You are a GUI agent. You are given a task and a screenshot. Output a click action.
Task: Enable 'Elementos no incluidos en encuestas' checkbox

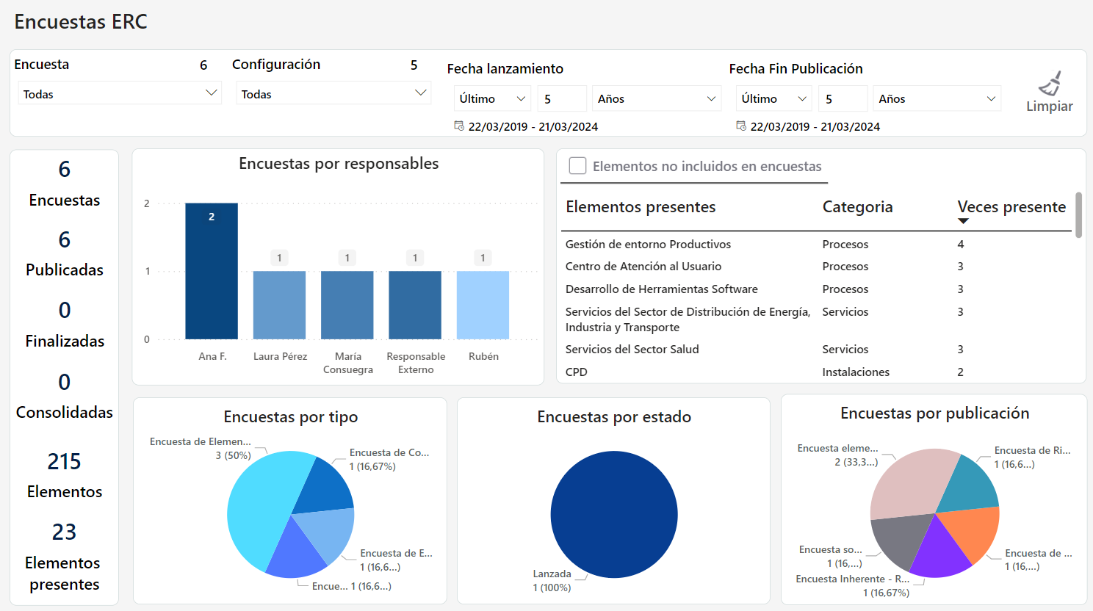point(578,166)
